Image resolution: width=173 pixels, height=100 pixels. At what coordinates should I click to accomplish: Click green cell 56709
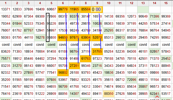[63, 87]
